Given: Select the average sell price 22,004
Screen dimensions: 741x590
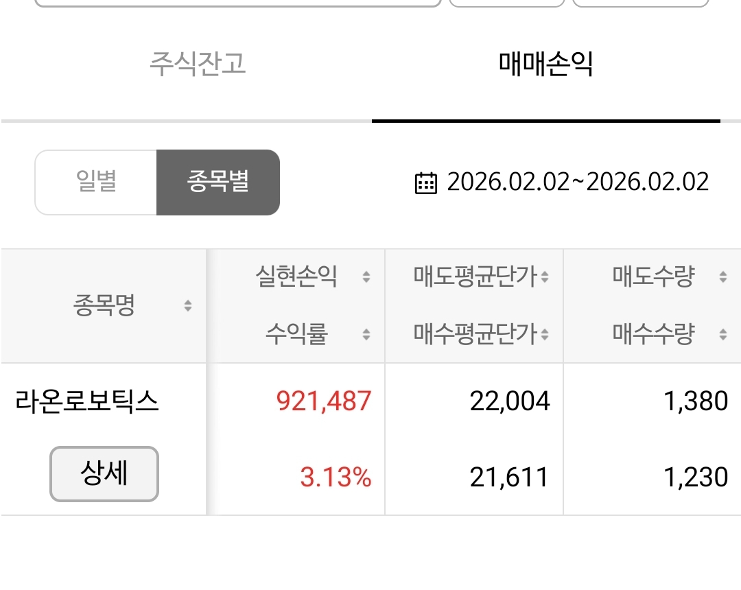Looking at the screenshot, I should (510, 401).
